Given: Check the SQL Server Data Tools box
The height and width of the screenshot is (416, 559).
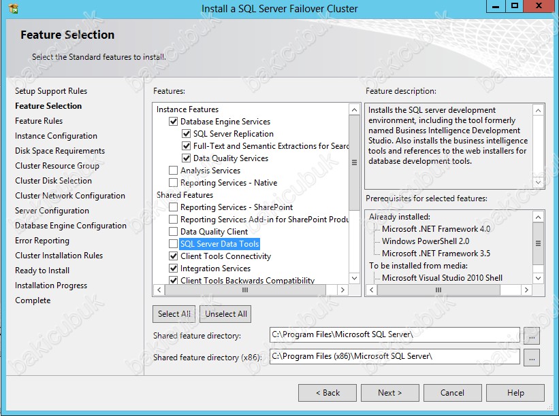Looking at the screenshot, I should (173, 244).
